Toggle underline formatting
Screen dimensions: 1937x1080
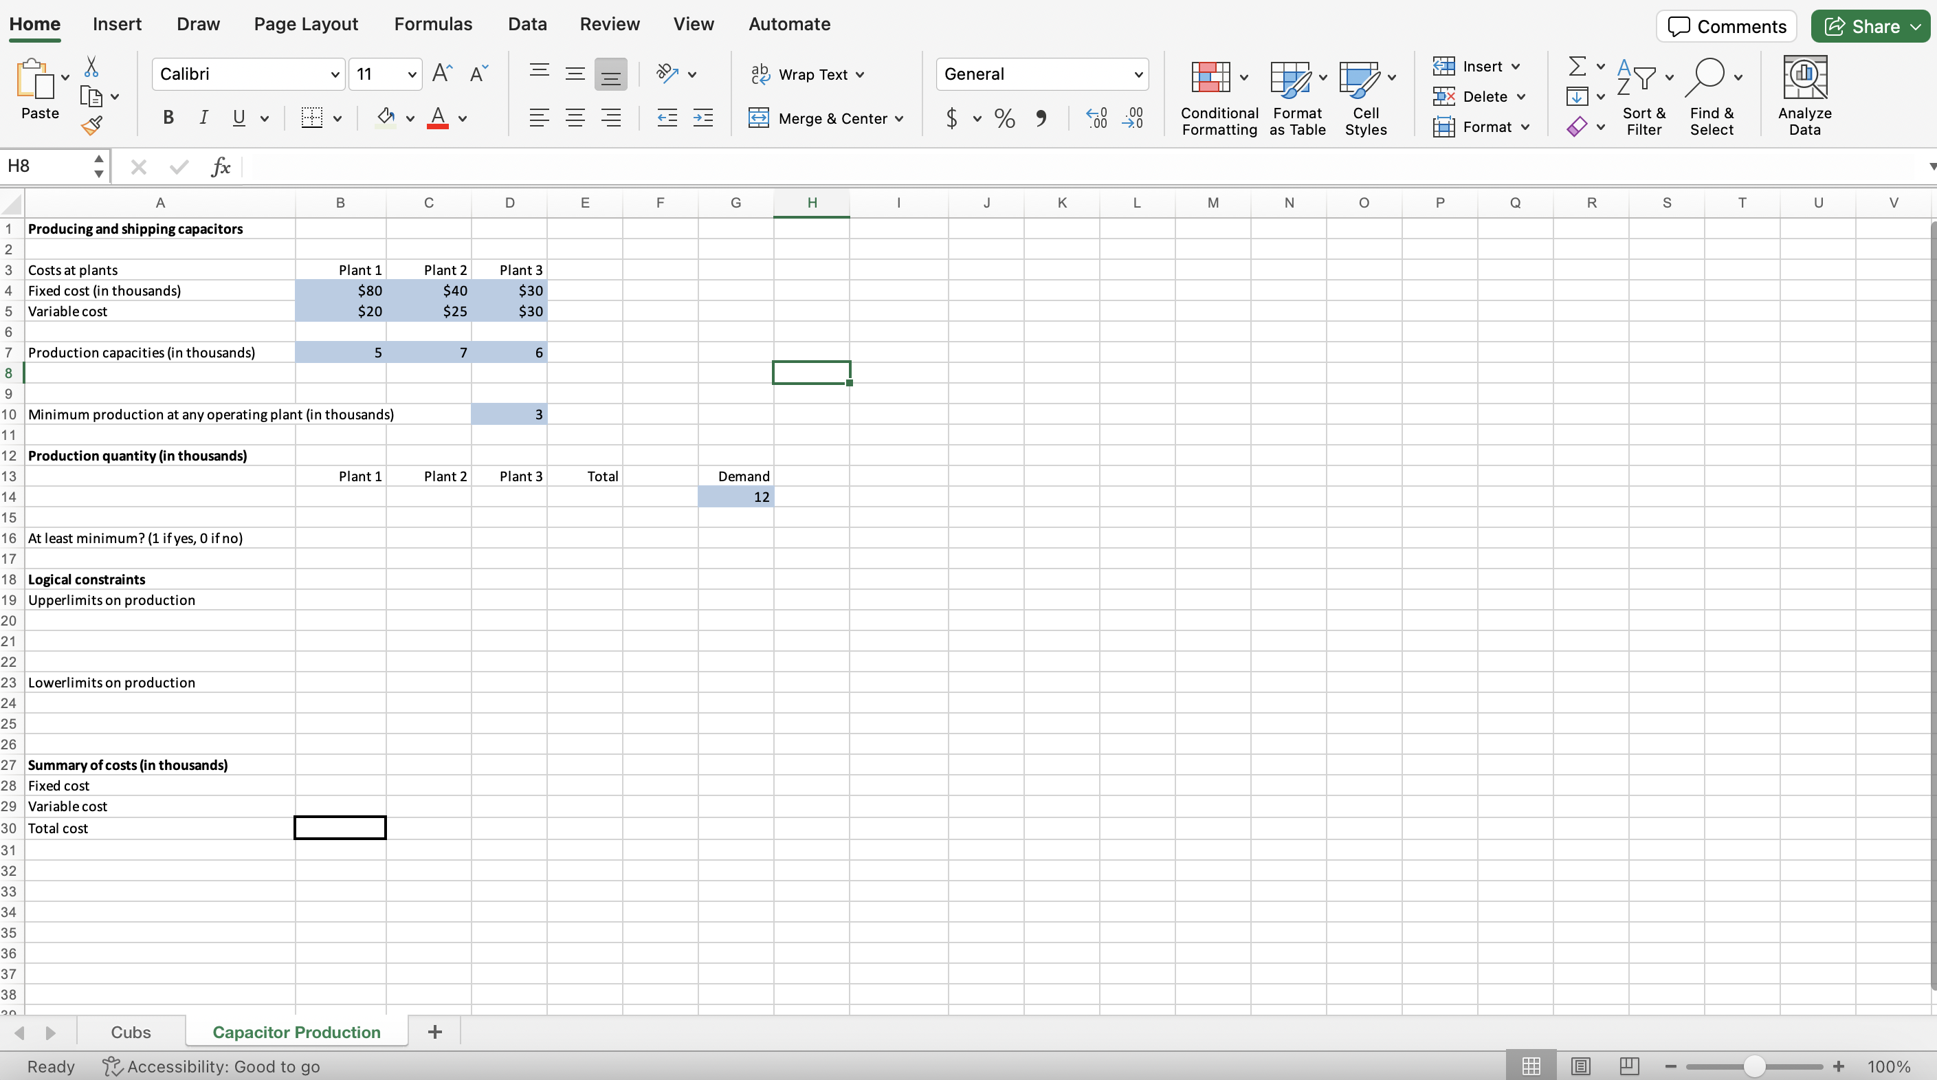[237, 118]
